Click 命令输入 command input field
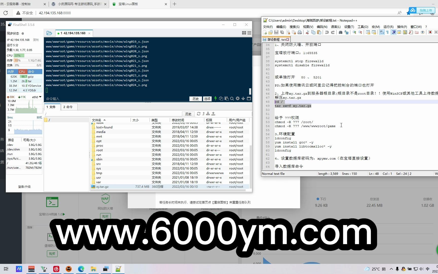Viewport: 438px width, 274px height. tap(117, 99)
